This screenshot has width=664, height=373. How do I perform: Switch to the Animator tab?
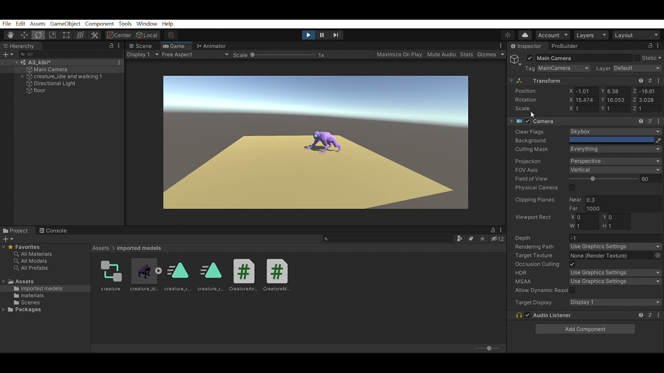click(x=211, y=46)
